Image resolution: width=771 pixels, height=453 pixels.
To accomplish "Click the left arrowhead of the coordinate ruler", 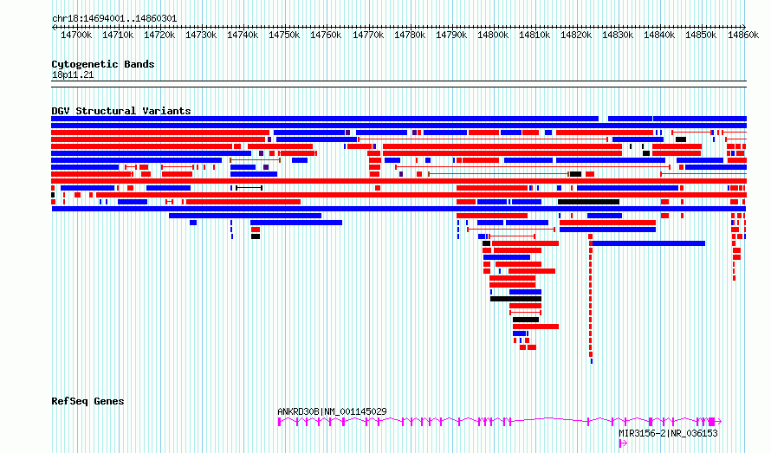I will point(54,27).
